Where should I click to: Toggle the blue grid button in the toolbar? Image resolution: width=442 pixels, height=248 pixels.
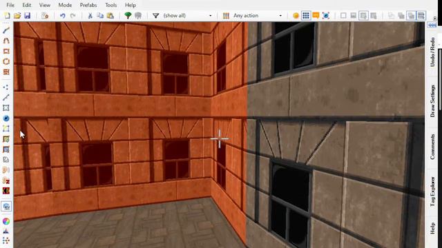(306, 16)
